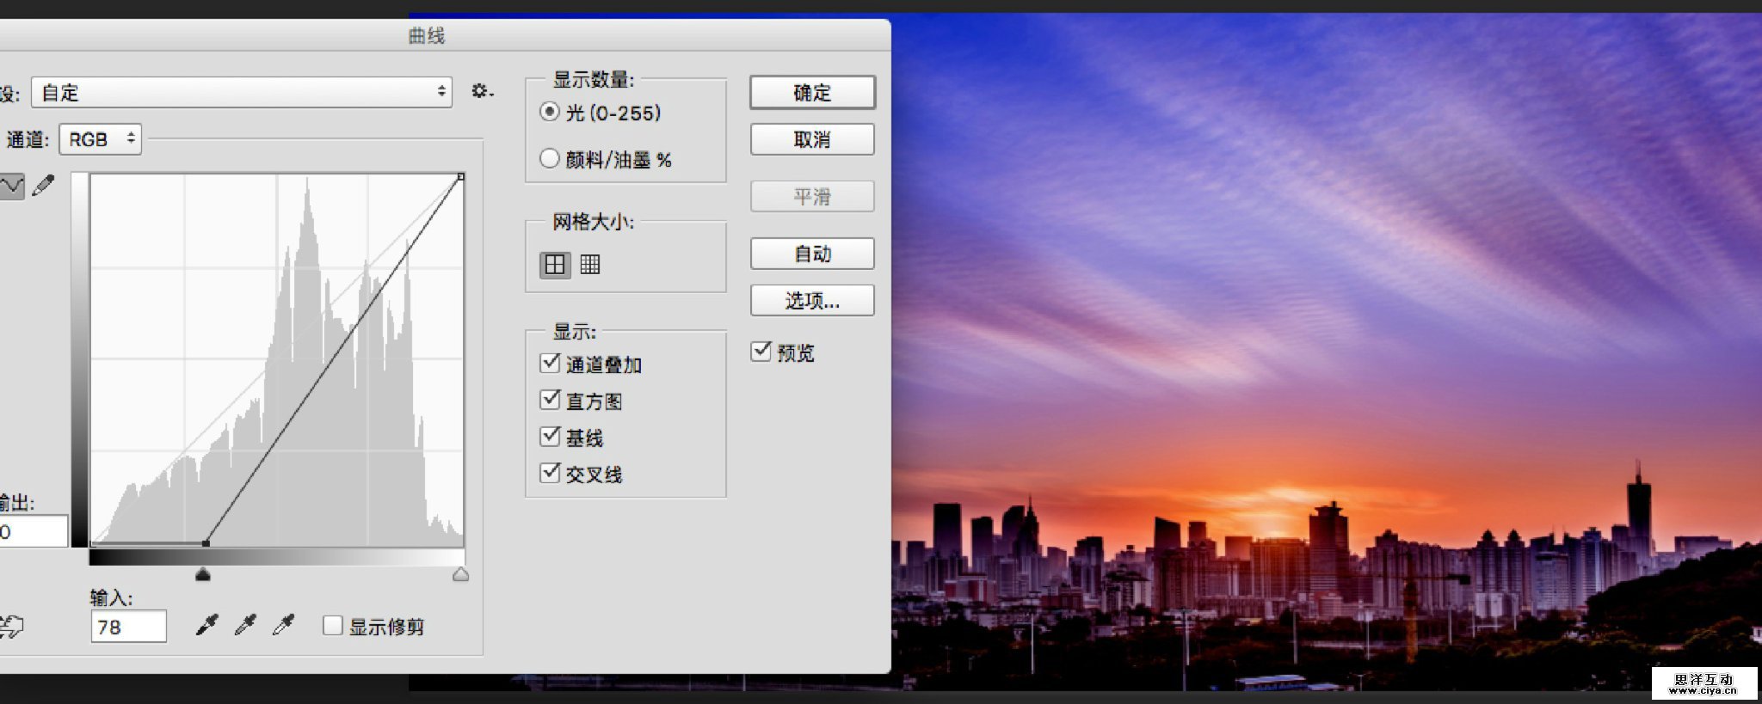Select the detailed 10x10 grid icon

tap(590, 265)
